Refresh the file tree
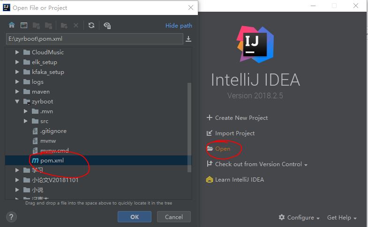Screen dimensions: 368x227 pyautogui.click(x=91, y=25)
